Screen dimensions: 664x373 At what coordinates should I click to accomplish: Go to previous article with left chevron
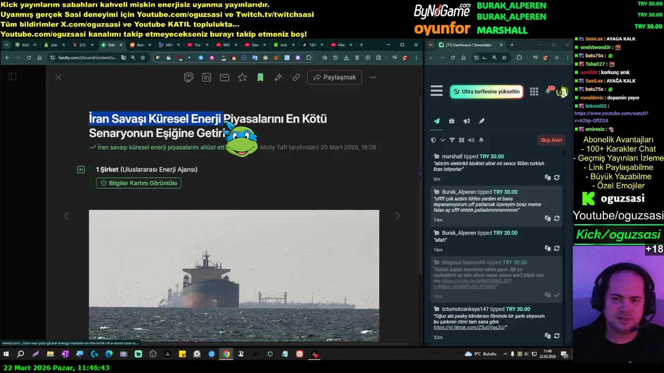pos(66,216)
